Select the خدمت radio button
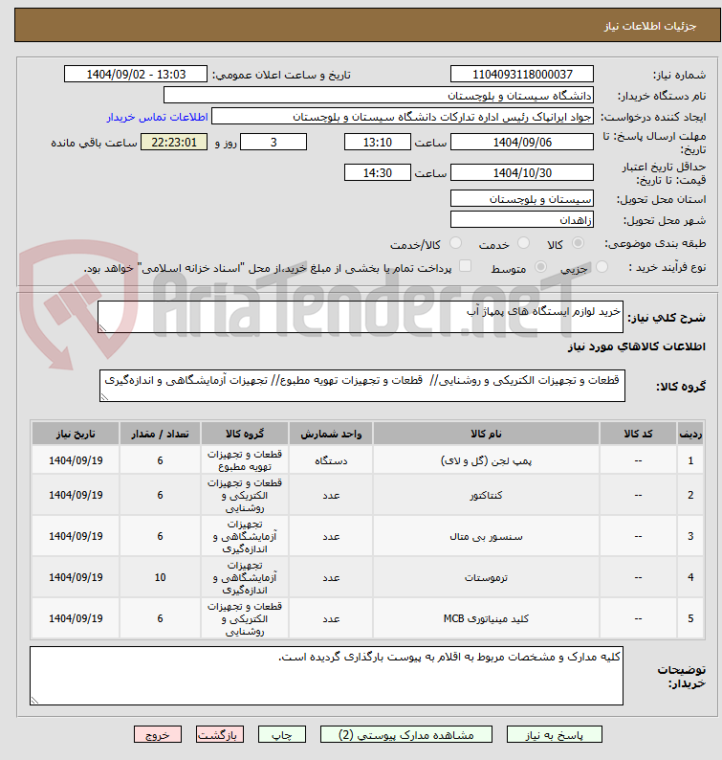The image size is (722, 760). pyautogui.click(x=523, y=243)
